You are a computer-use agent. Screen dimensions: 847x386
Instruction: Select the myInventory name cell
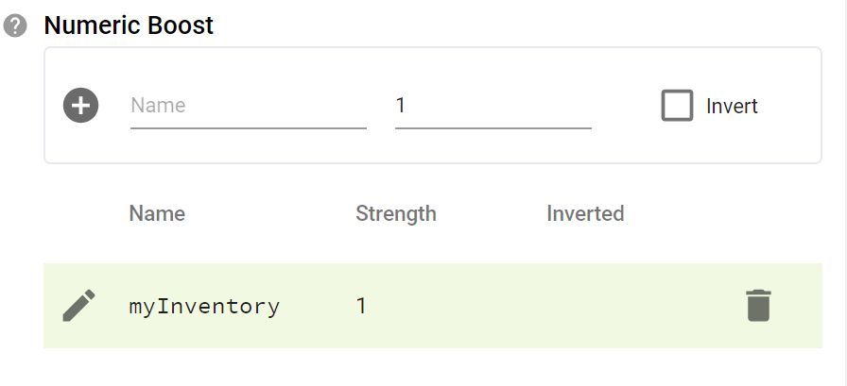point(205,306)
